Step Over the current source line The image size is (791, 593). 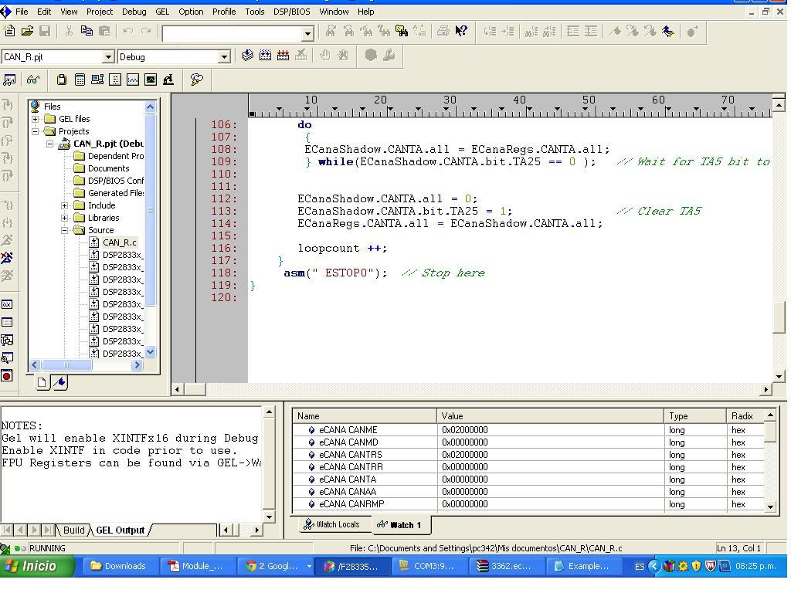[x=9, y=121]
